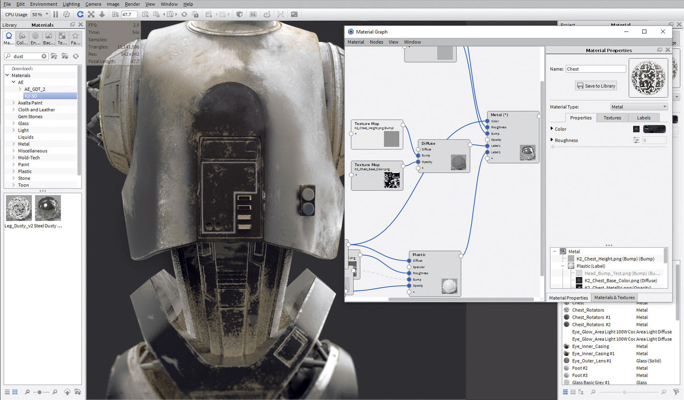Click the Save to Library button
The height and width of the screenshot is (400, 684).
coord(596,86)
